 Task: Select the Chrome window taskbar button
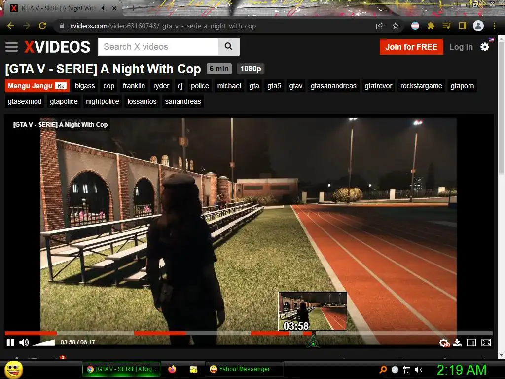(121, 369)
